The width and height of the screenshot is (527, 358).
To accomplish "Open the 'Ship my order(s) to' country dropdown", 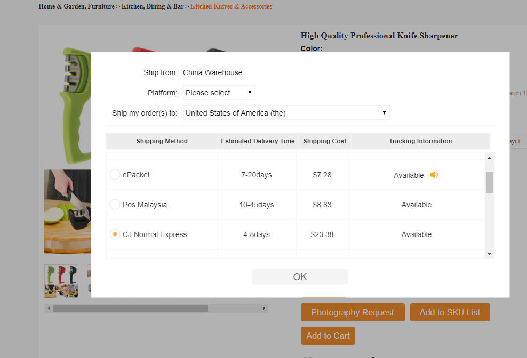I will pos(286,113).
